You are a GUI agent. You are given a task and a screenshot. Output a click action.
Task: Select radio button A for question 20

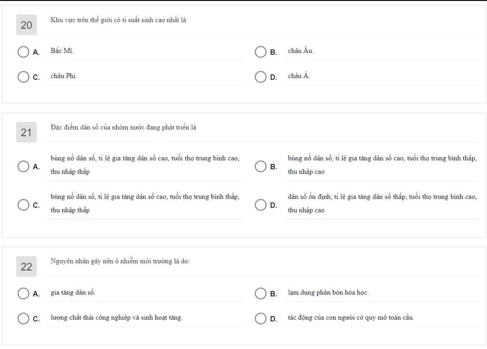pyautogui.click(x=23, y=52)
